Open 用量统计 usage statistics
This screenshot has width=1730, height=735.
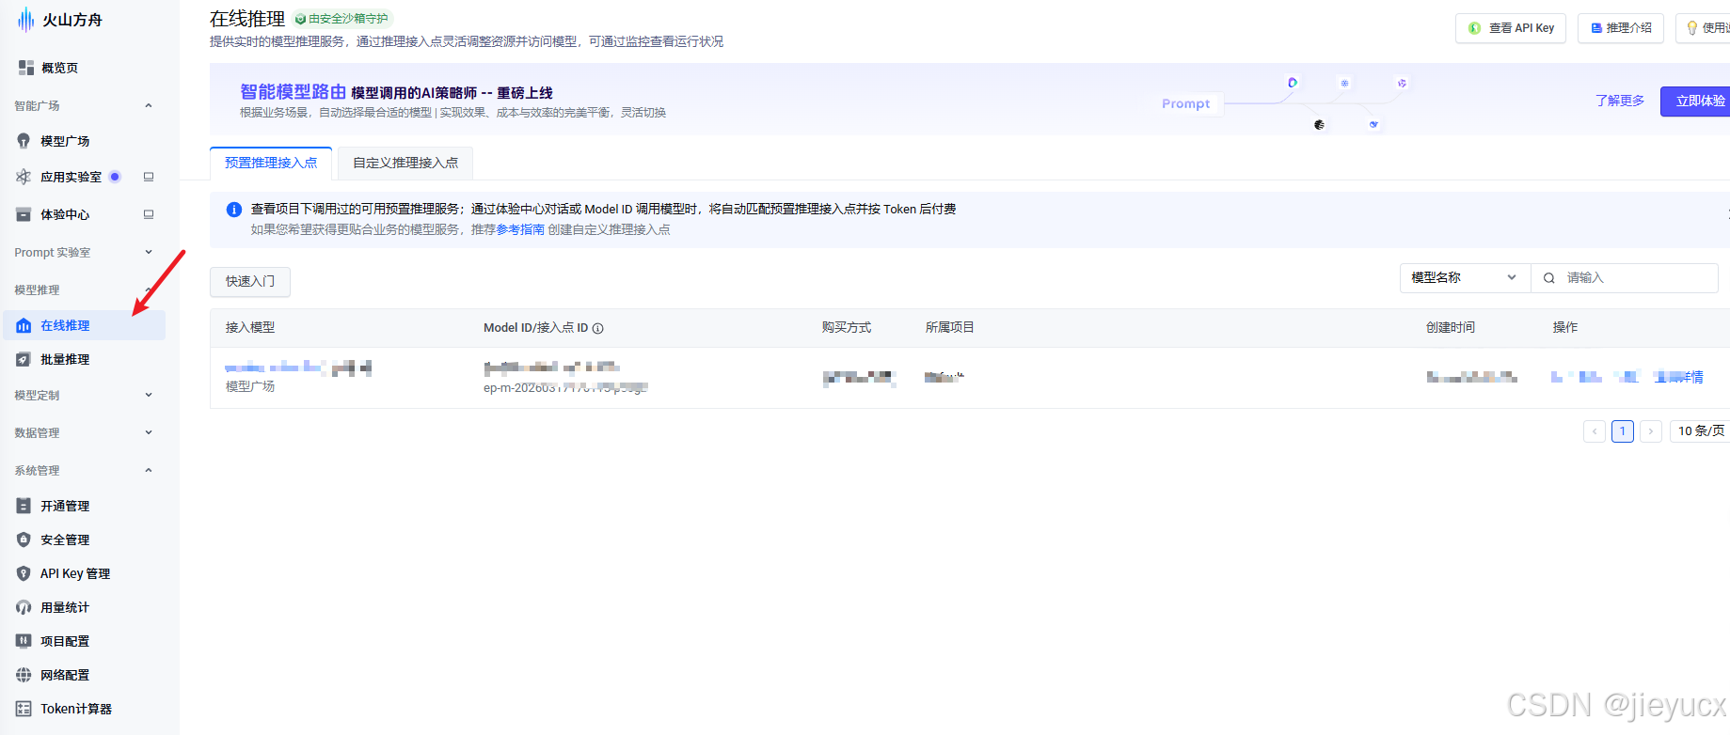[x=65, y=607]
